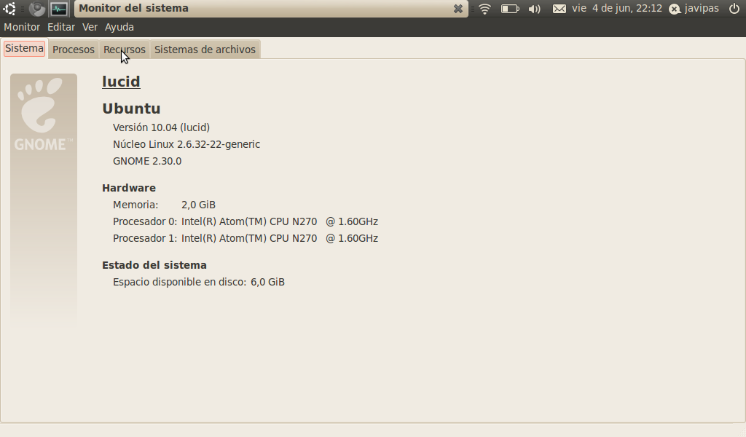Click the Intel Atom value for Procesador 1
746x437 pixels.
point(280,238)
